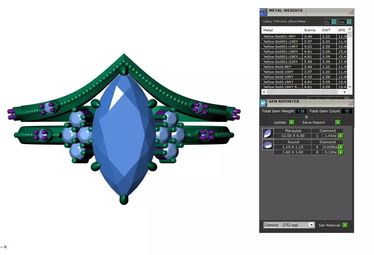Select the Yellow Gold01:14KY row
The width and height of the screenshot is (374, 255).
(x=304, y=46)
